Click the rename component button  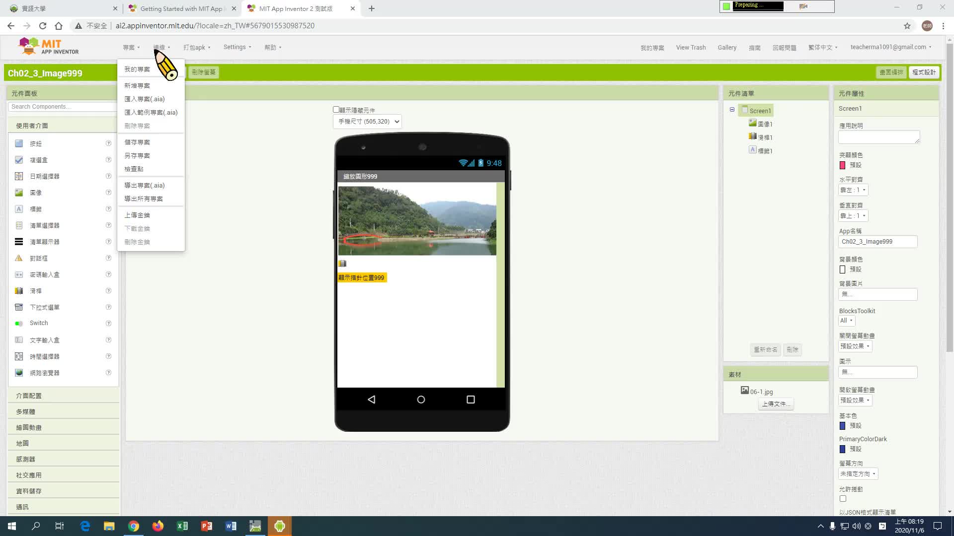pos(765,350)
